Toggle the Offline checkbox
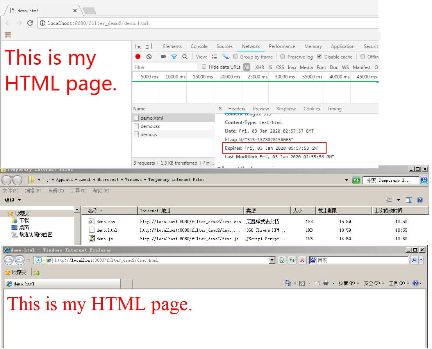Screen dimensions: 432x349 pos(362,57)
